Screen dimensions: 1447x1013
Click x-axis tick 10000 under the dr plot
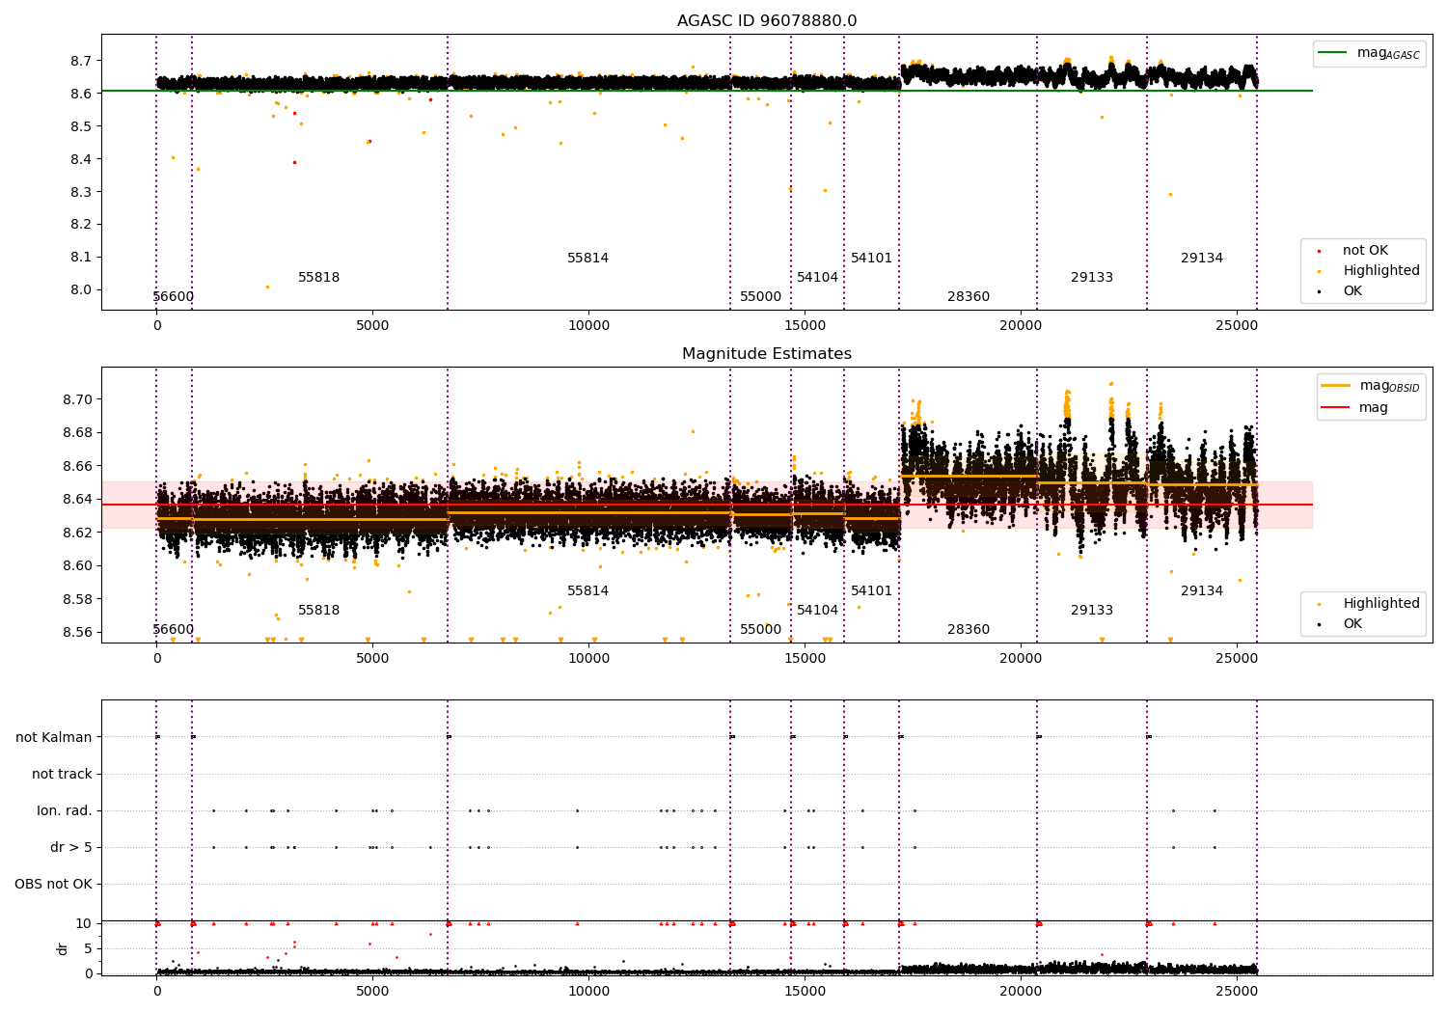[x=588, y=990]
